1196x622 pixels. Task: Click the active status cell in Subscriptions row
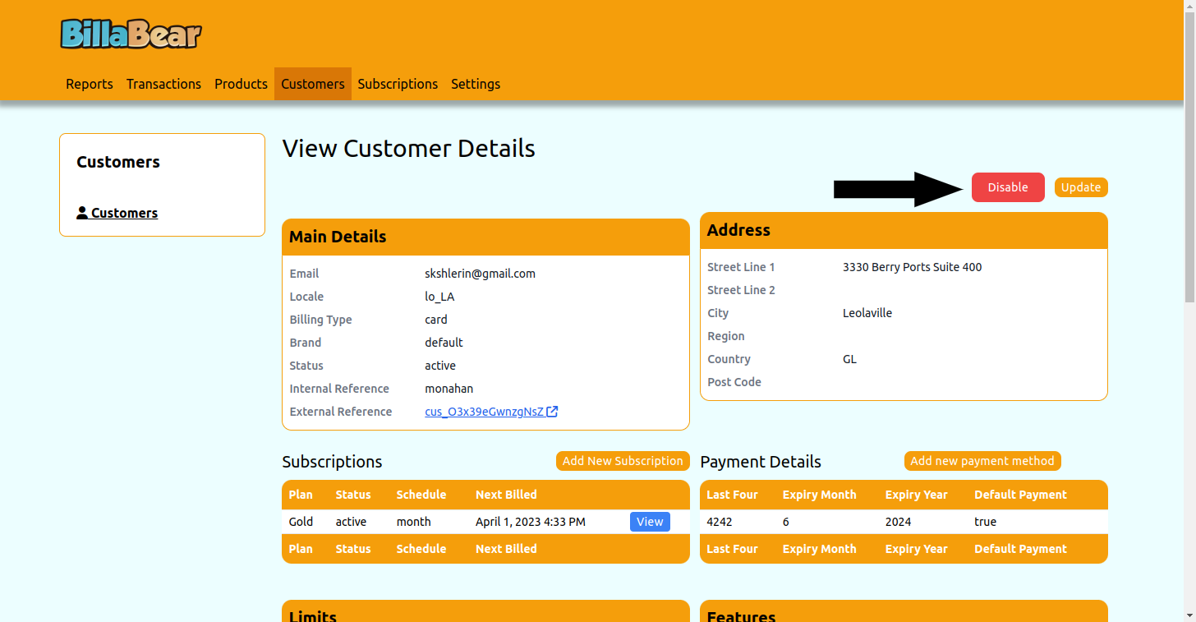(x=351, y=522)
